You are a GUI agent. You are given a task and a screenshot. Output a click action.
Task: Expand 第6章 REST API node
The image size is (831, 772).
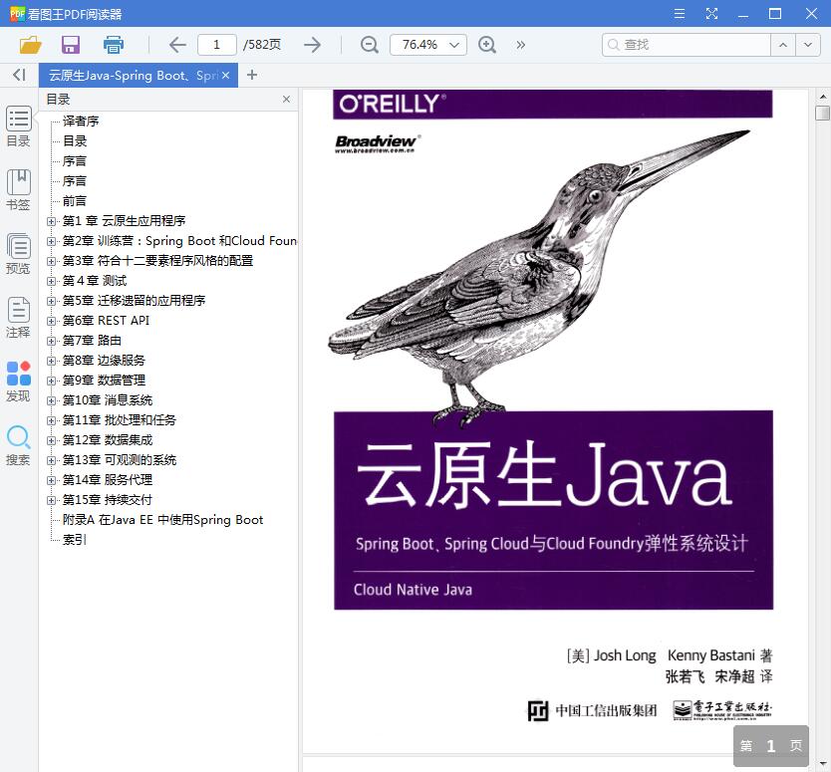pyautogui.click(x=52, y=321)
